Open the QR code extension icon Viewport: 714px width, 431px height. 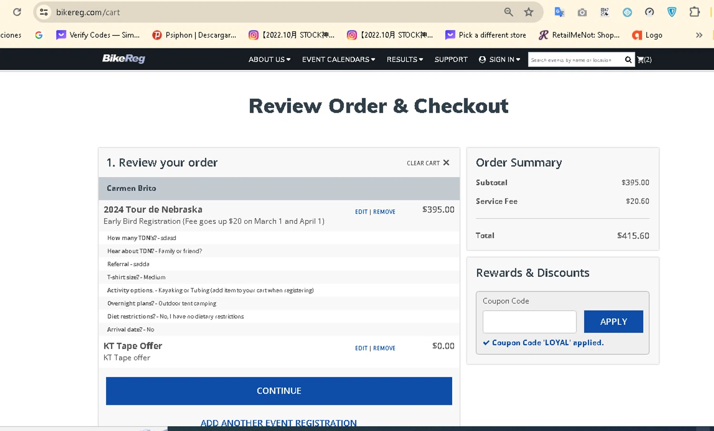[605, 12]
